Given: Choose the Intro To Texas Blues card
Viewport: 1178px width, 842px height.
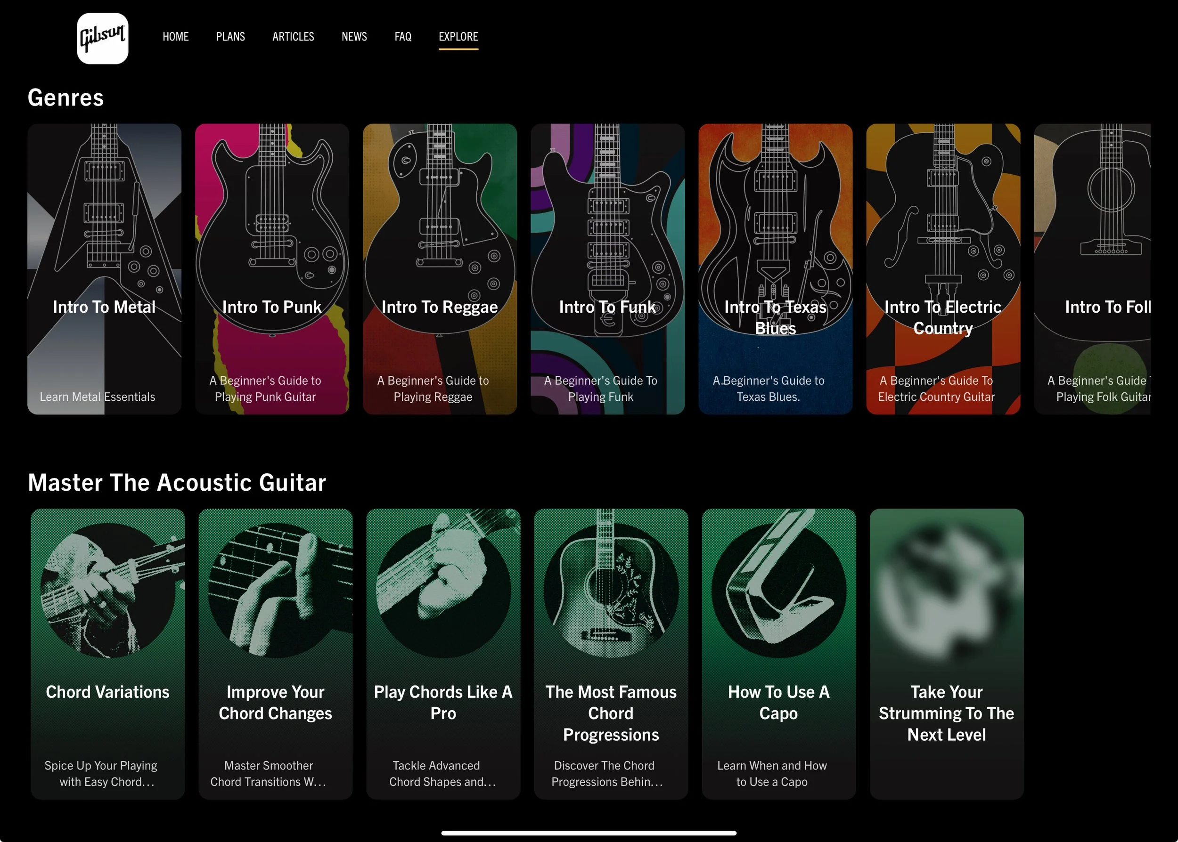Looking at the screenshot, I should (775, 268).
